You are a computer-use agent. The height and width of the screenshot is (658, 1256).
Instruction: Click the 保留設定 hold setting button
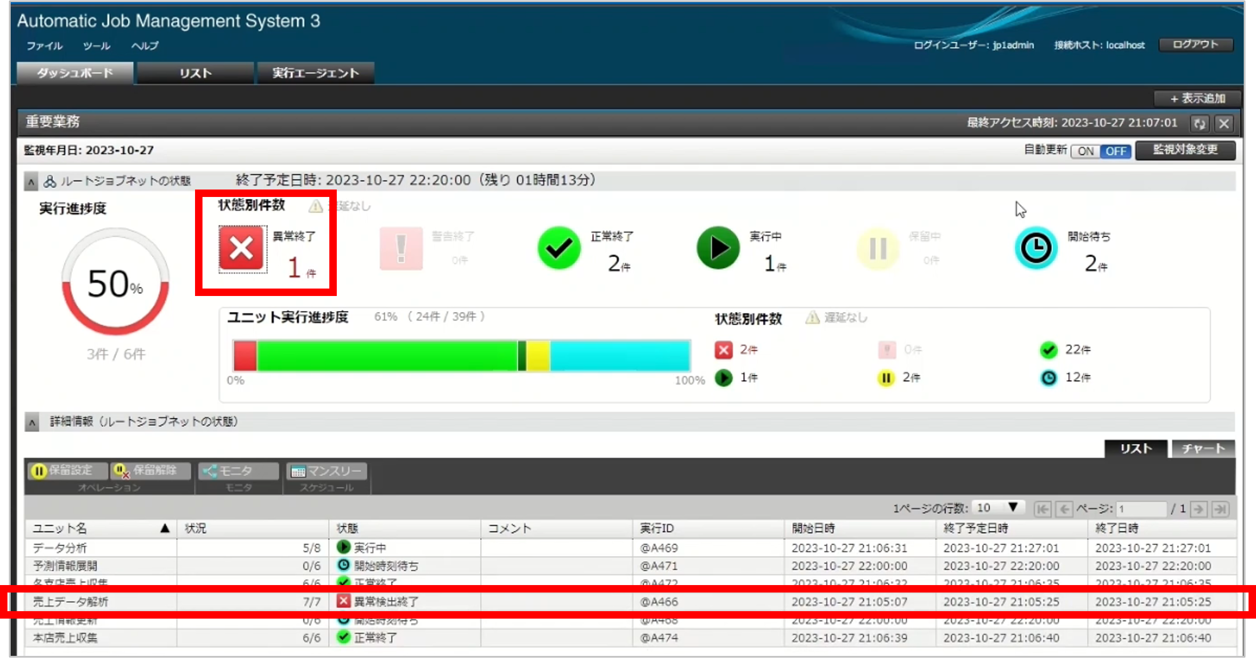click(x=67, y=471)
